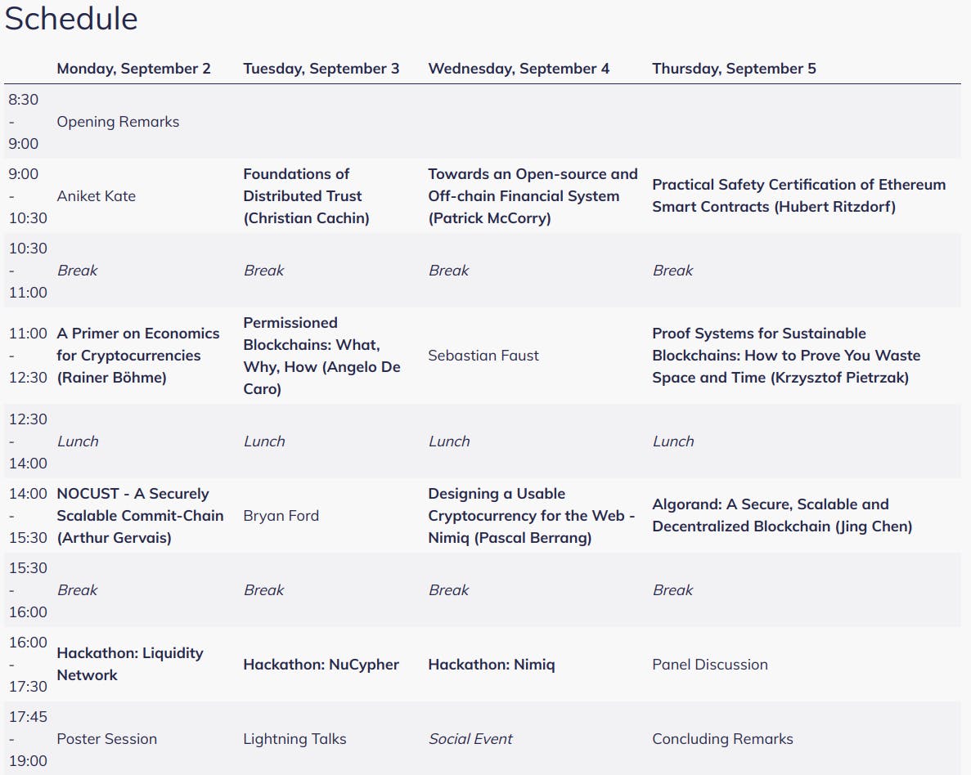The width and height of the screenshot is (971, 775).
Task: Select Opening Remarks on Monday
Action: 118,121
